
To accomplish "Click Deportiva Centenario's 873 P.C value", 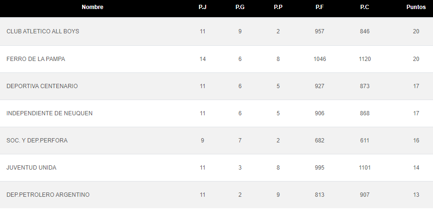I will 364,86.
